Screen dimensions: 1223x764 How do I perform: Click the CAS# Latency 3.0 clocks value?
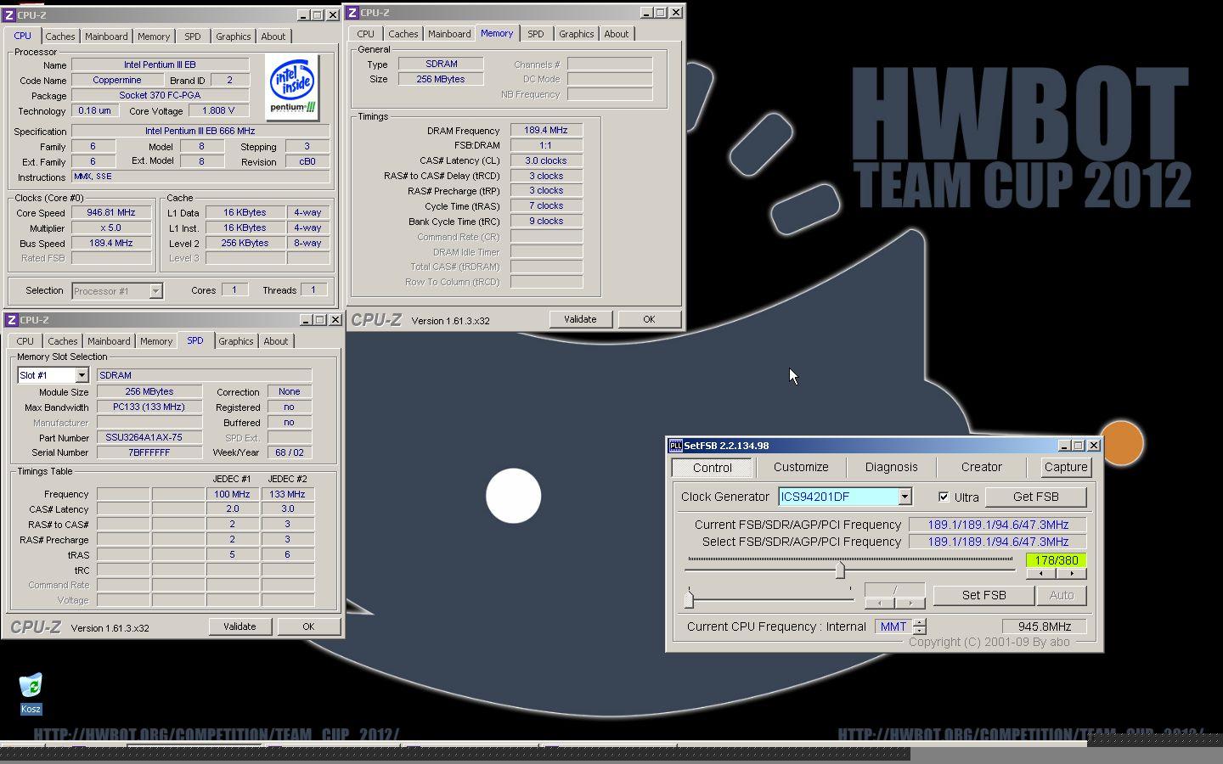coord(546,160)
